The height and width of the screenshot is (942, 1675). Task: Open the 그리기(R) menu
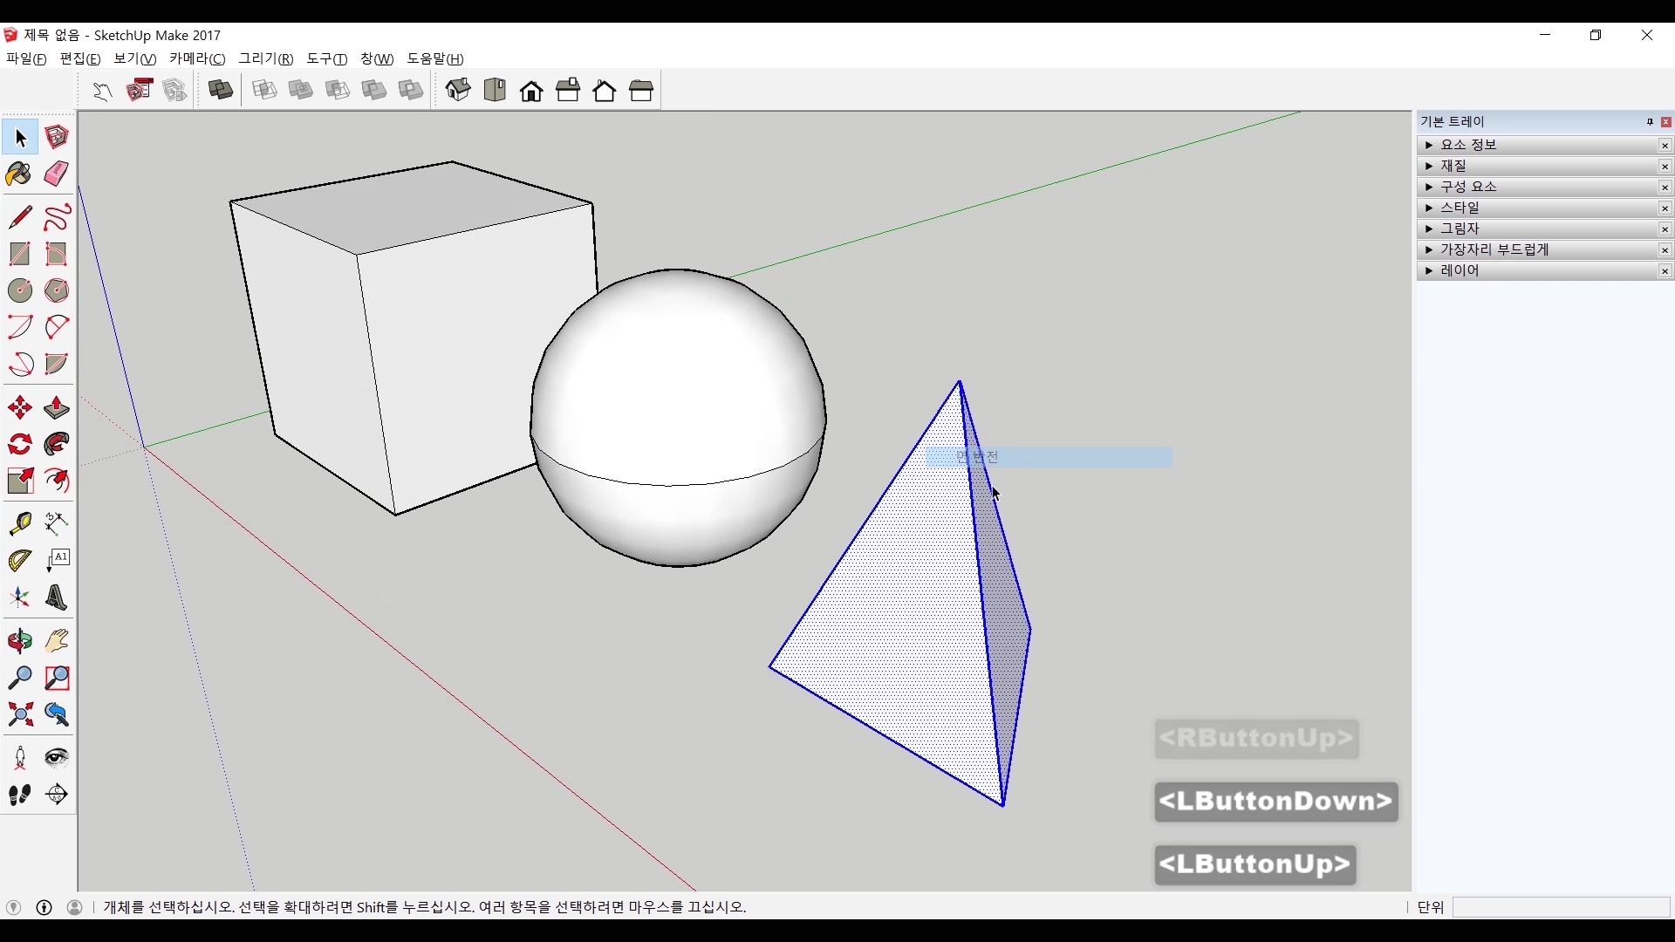point(266,58)
